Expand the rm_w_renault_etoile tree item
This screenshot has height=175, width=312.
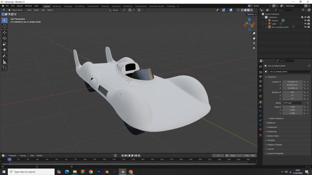[x=266, y=27]
